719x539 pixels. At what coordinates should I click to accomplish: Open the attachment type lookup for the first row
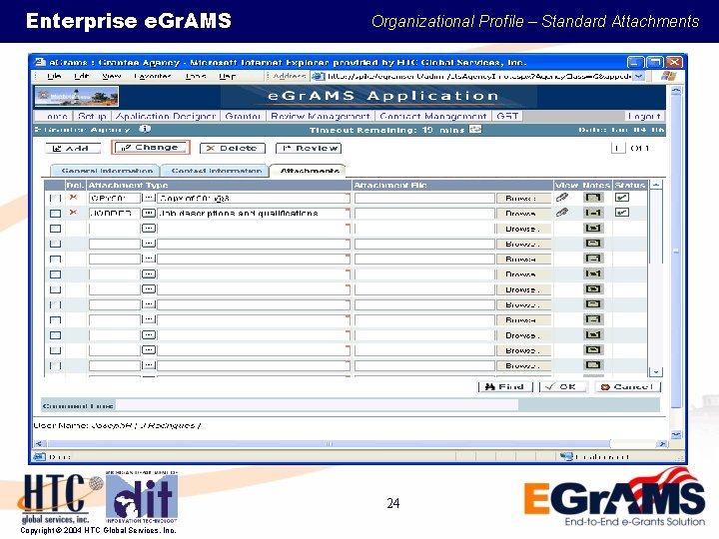[x=149, y=198]
